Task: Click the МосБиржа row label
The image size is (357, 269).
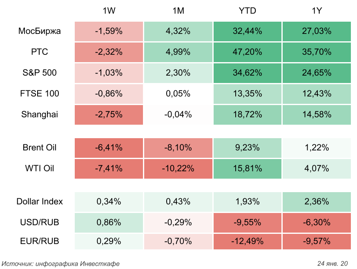Action: click(40, 31)
